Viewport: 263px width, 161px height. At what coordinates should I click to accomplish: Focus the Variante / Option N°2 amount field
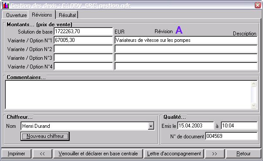[83, 49]
